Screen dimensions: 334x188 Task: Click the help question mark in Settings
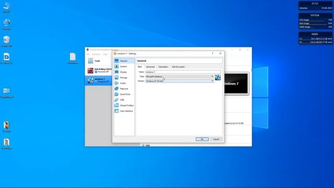[x=212, y=53]
